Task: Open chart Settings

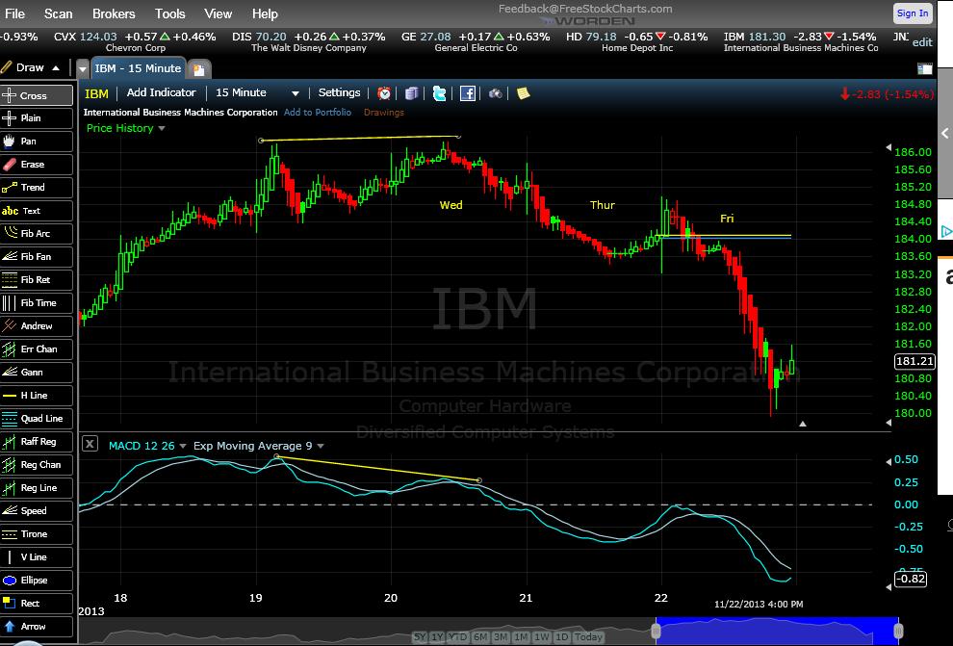Action: [339, 92]
